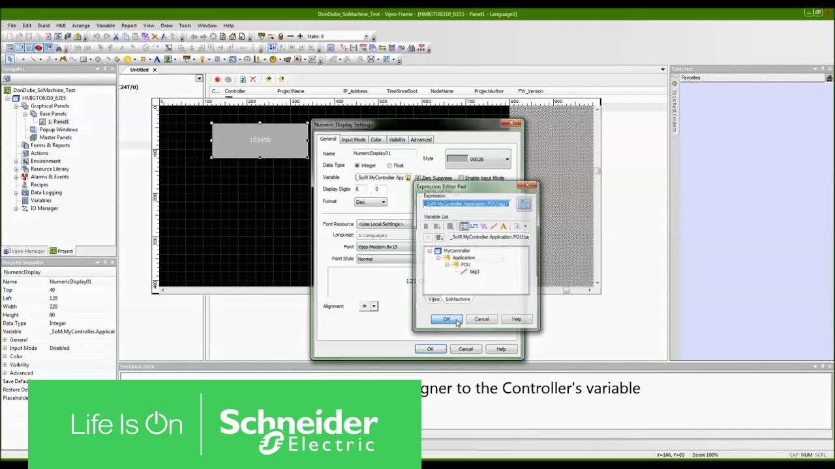This screenshot has width=835, height=469.
Task: Click Cancel in Numeric Display Settings
Action: (x=466, y=349)
